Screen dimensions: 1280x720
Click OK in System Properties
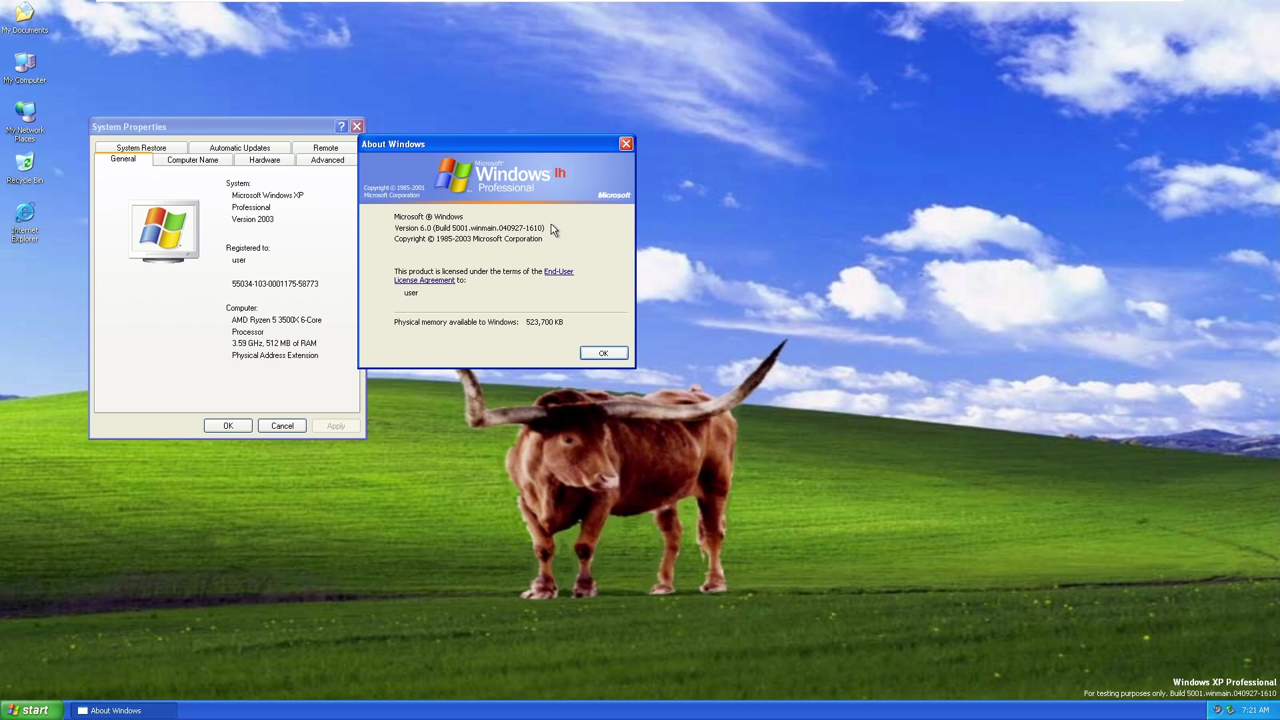tap(228, 426)
